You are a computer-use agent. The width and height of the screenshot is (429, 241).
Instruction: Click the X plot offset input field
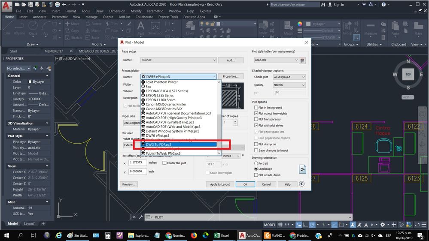pyautogui.click(x=137, y=163)
